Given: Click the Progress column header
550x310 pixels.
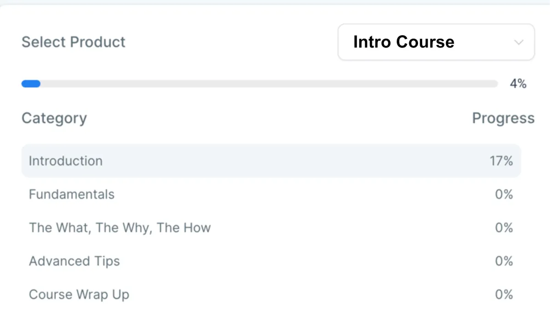Looking at the screenshot, I should pos(503,118).
